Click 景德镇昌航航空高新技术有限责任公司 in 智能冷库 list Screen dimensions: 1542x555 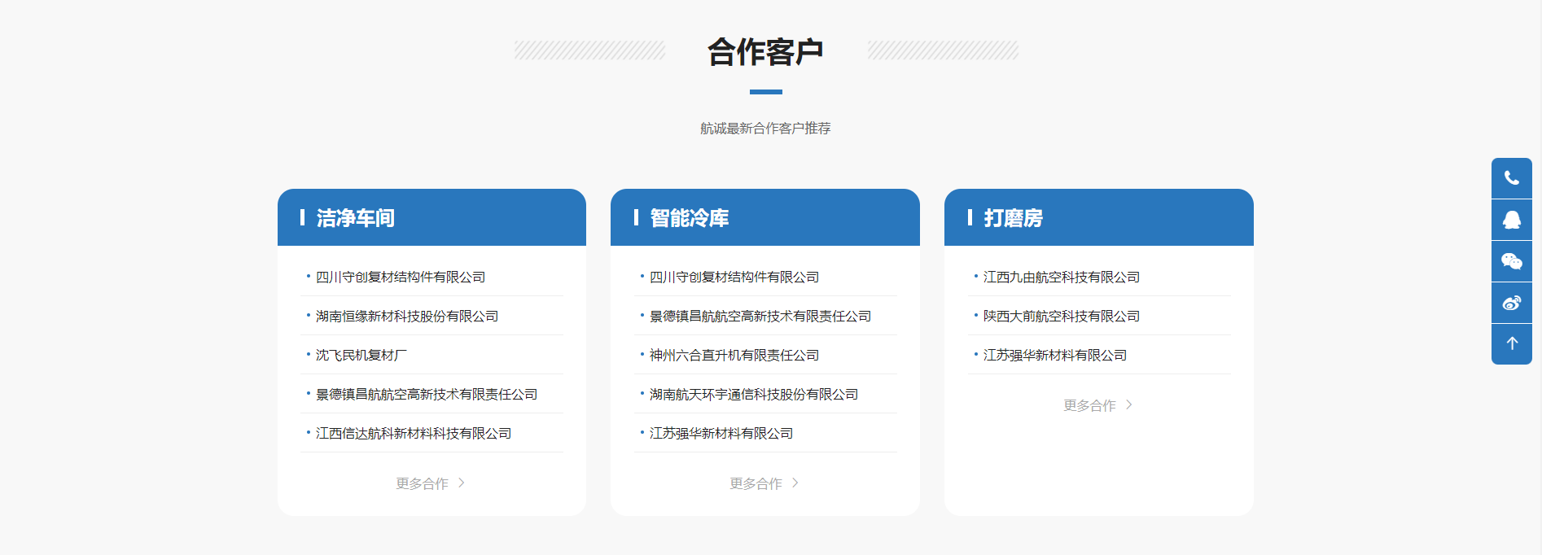[x=760, y=317]
